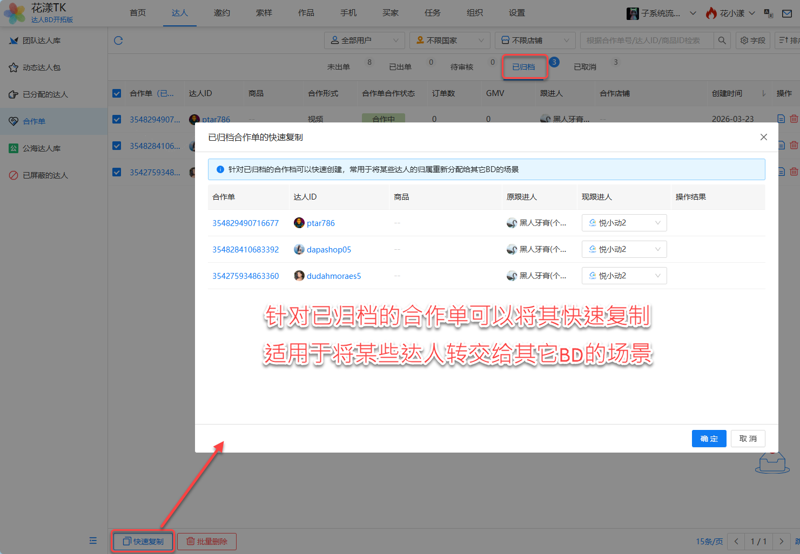Open the mail envelope icon in header
The width and height of the screenshot is (800, 554).
[x=787, y=13]
